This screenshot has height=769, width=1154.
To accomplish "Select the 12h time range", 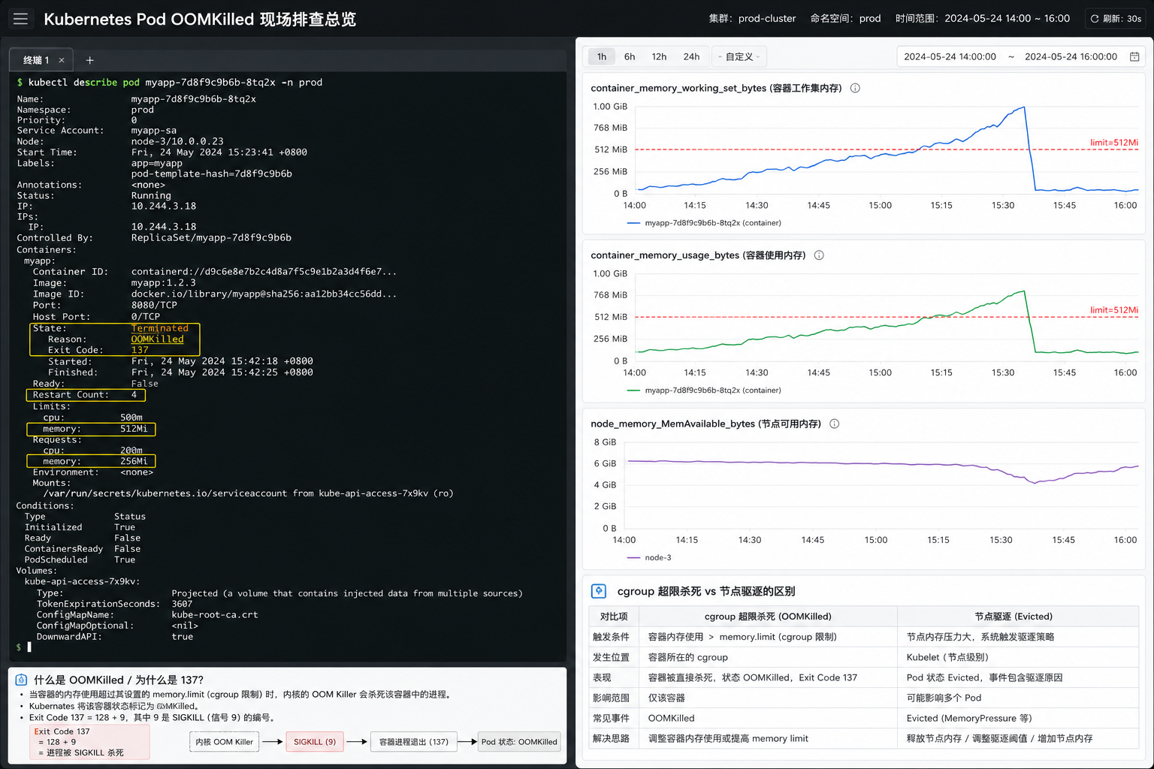I will coord(659,56).
